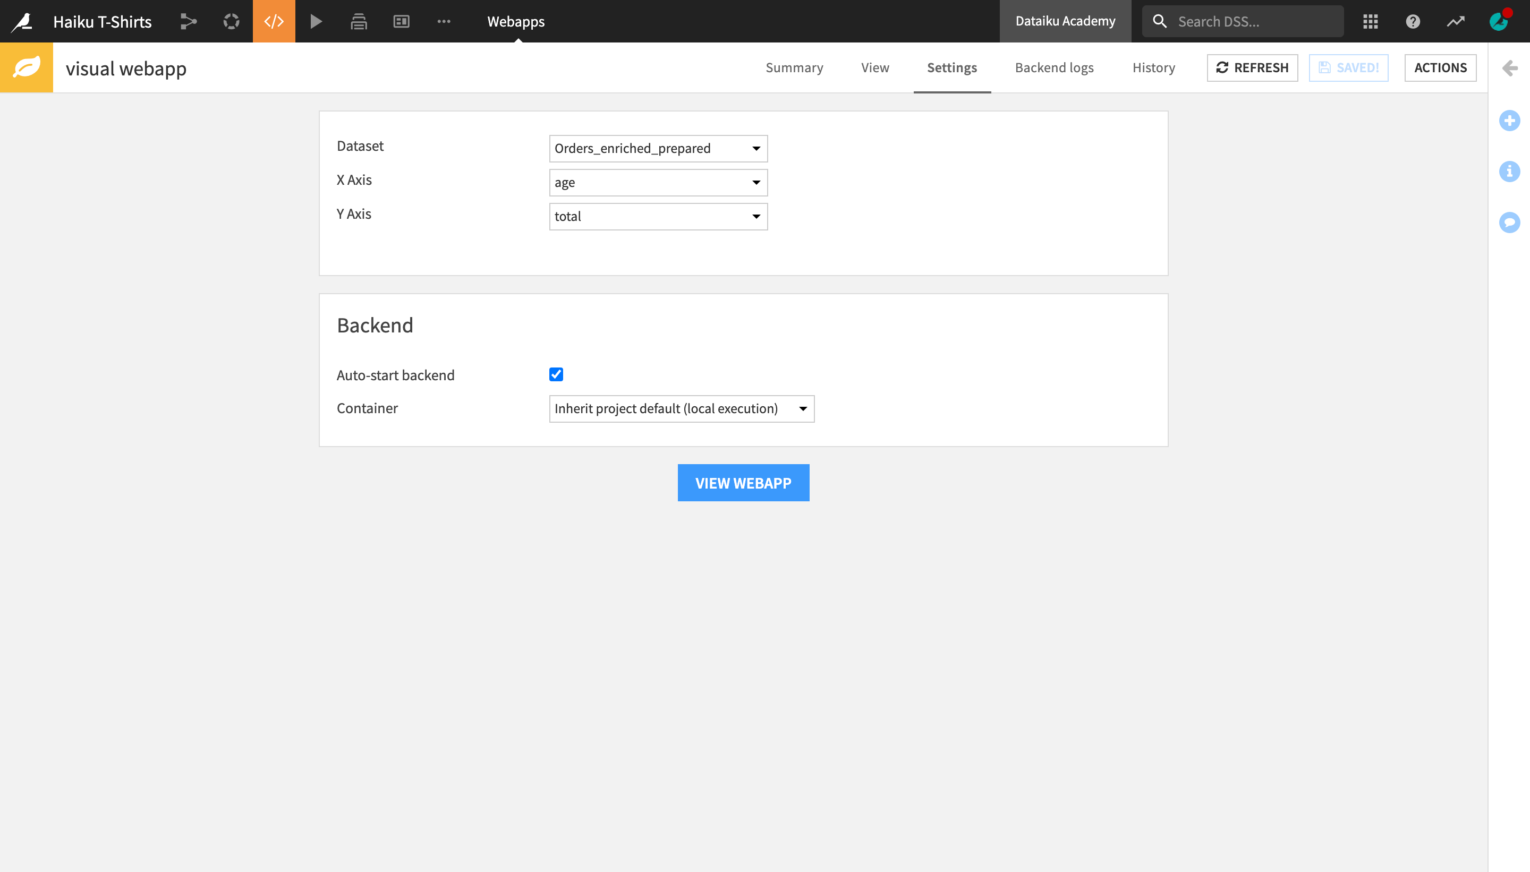Click the REFRESH button
Viewport: 1530px width, 872px height.
(x=1252, y=67)
